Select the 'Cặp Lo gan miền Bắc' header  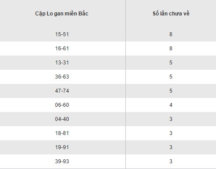pos(62,14)
